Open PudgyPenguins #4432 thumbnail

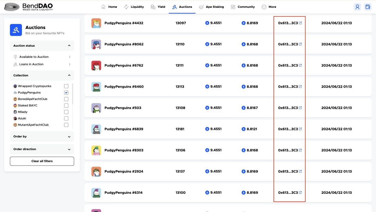(x=96, y=23)
